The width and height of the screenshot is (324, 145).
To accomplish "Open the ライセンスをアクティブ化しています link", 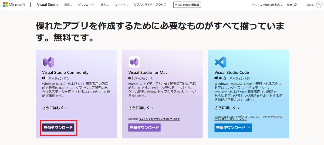I will (159, 119).
